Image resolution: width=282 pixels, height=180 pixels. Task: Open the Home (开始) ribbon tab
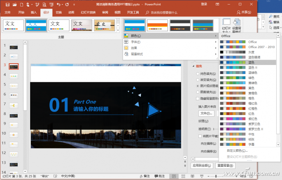tap(21, 12)
